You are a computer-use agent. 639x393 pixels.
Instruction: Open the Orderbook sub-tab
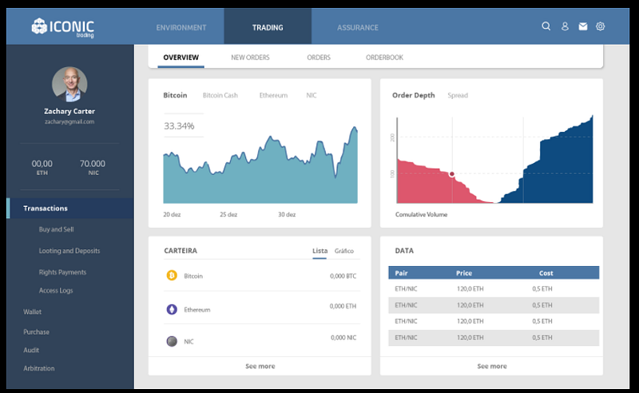[x=384, y=58]
